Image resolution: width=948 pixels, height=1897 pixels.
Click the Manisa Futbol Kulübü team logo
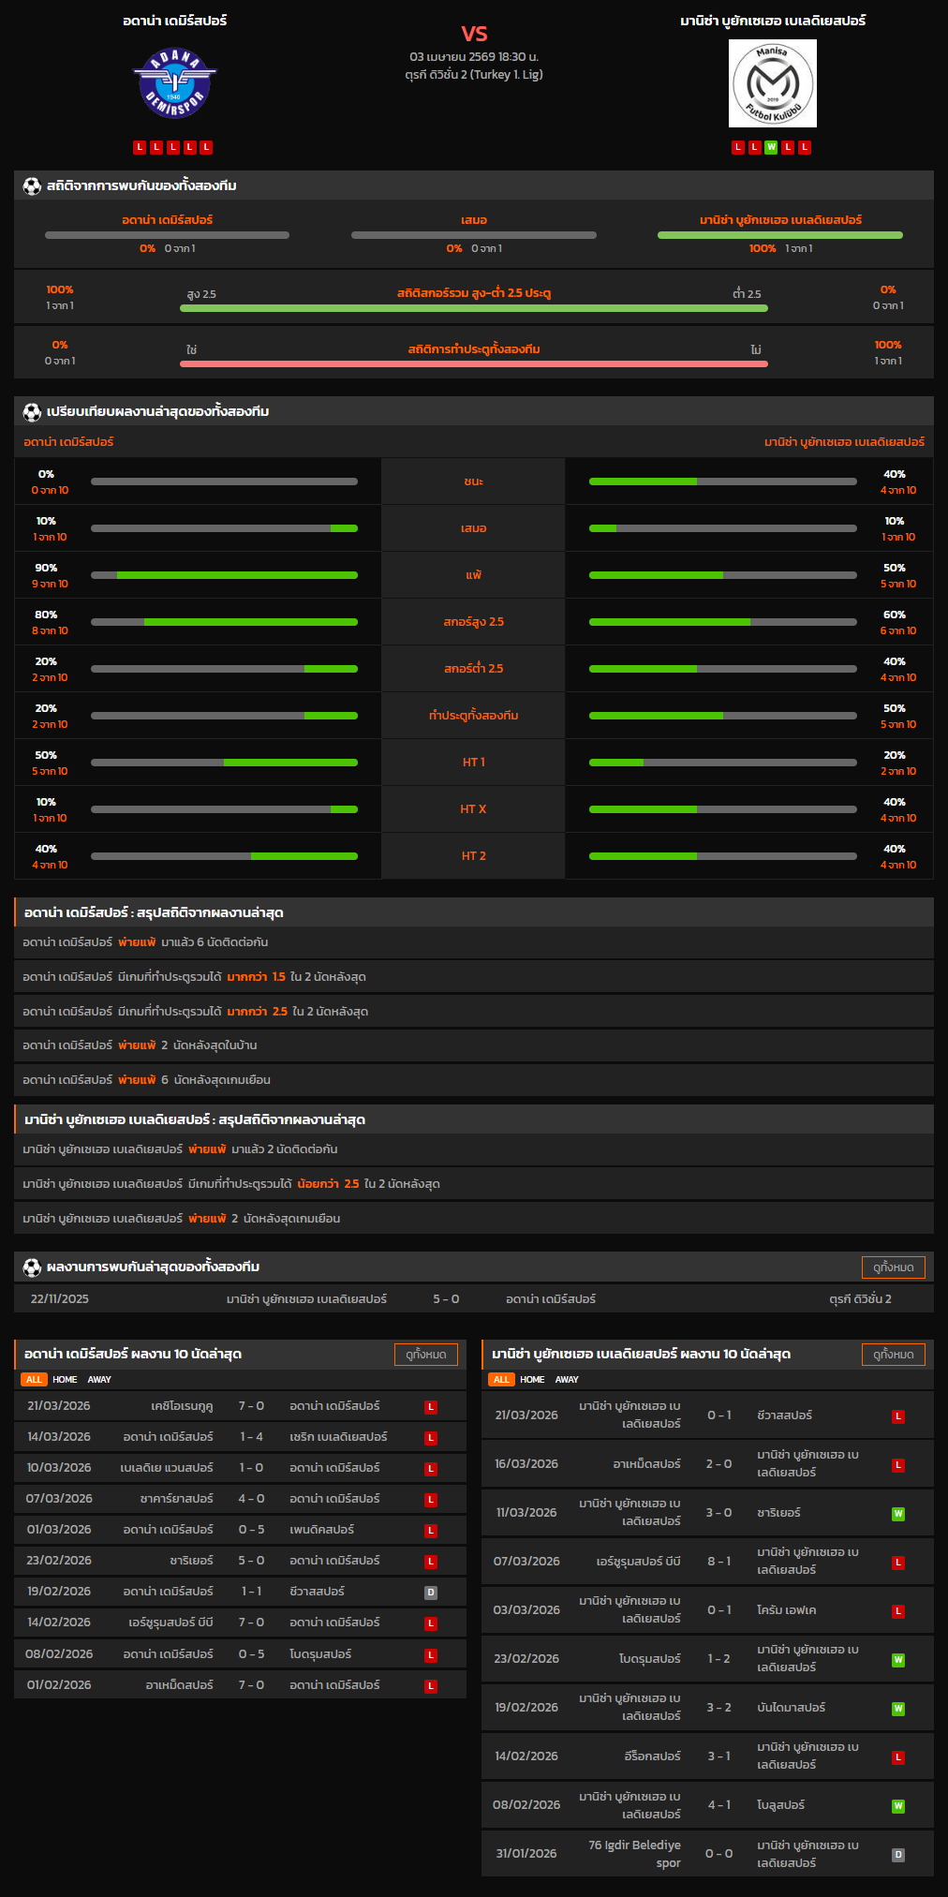[x=772, y=83]
